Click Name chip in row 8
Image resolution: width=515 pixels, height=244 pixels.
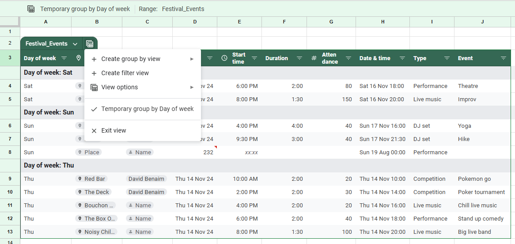140,152
